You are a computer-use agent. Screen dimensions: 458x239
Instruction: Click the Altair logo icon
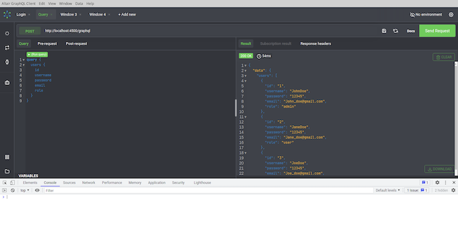7,14
